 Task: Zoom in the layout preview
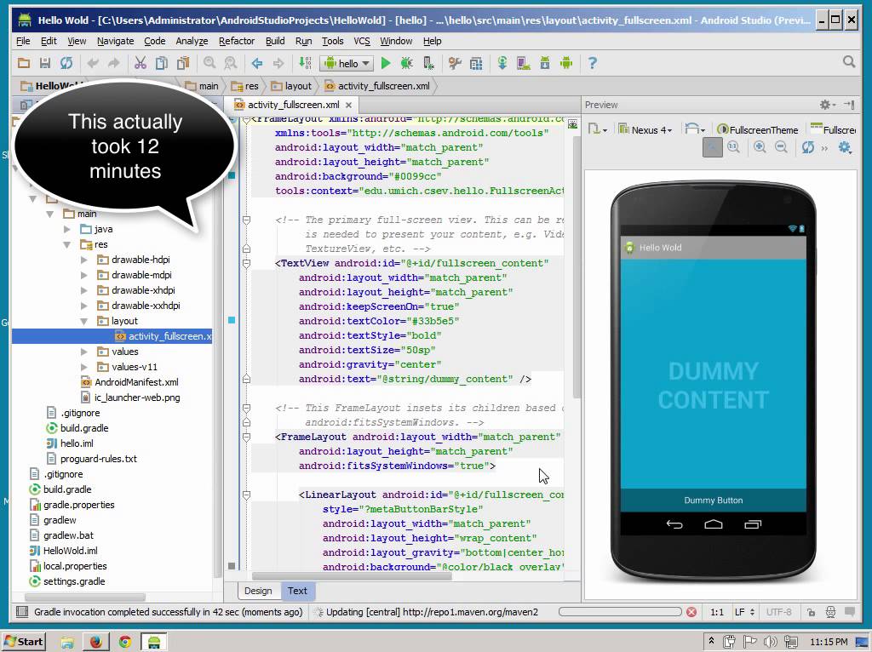click(760, 146)
